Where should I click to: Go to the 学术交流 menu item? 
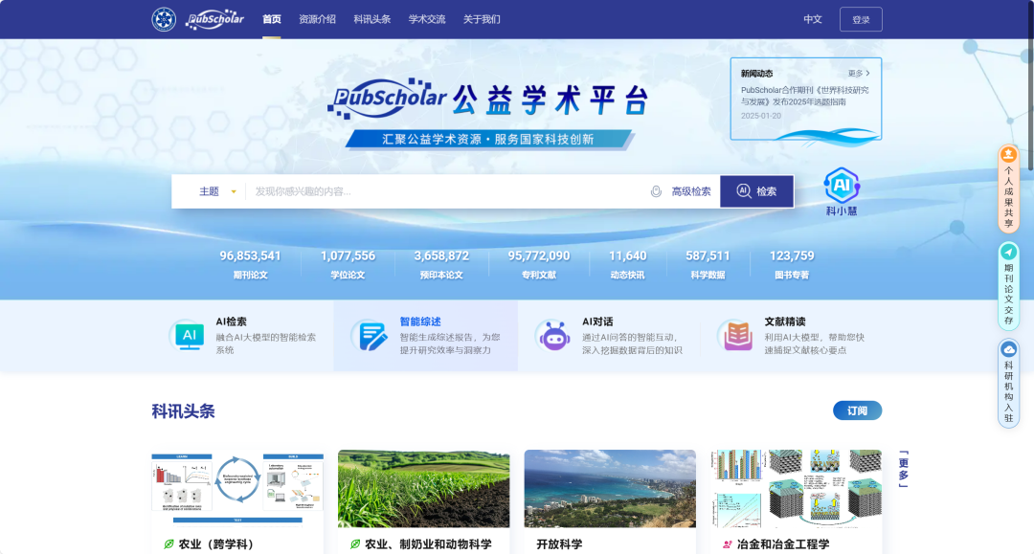427,19
